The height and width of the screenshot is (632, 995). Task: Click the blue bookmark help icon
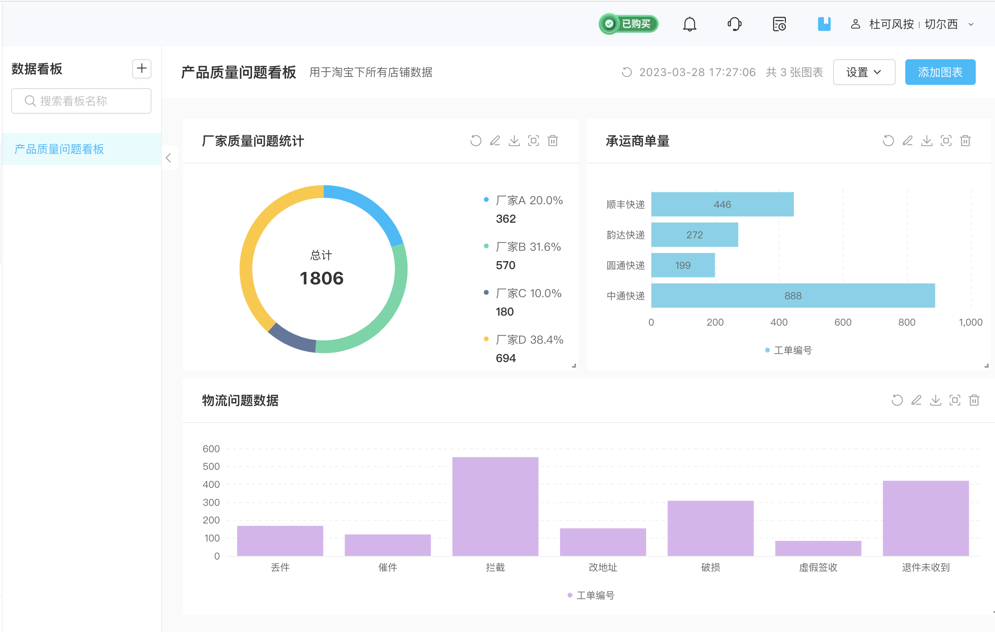click(x=824, y=24)
